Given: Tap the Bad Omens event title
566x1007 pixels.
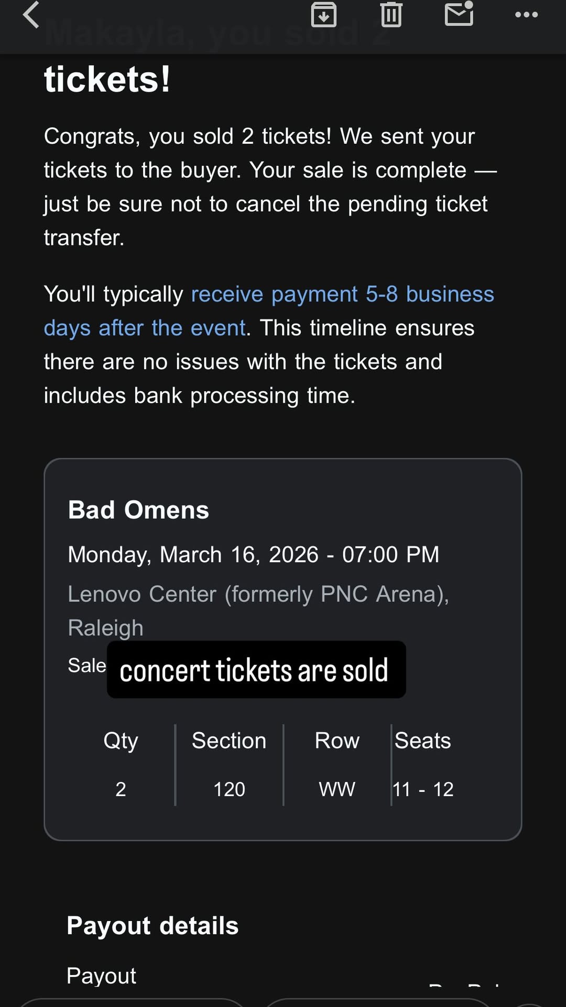Looking at the screenshot, I should [138, 510].
